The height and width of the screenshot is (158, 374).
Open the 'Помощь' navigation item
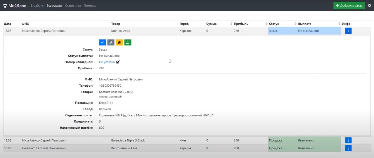pyautogui.click(x=90, y=6)
